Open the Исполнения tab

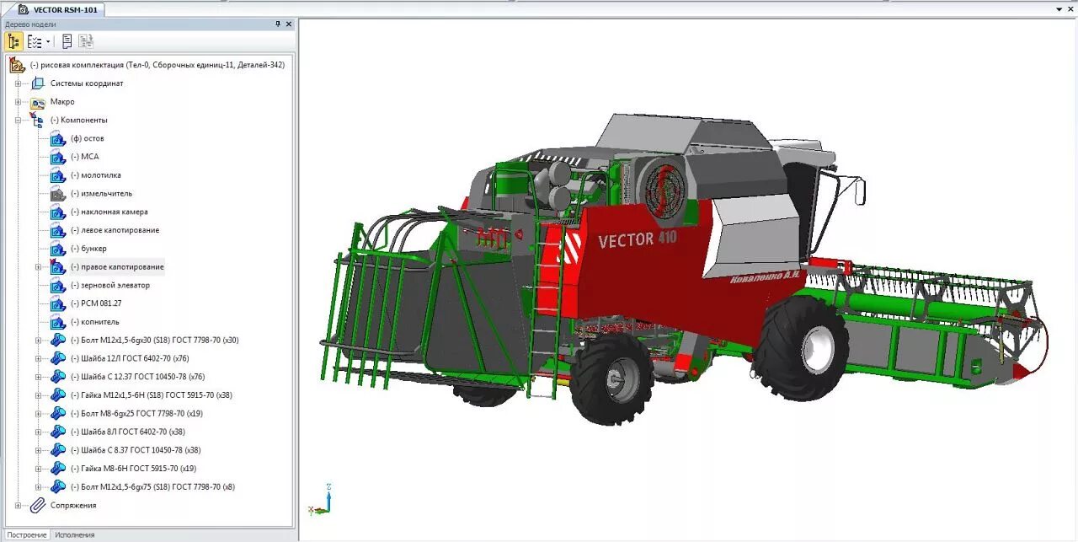click(x=75, y=535)
